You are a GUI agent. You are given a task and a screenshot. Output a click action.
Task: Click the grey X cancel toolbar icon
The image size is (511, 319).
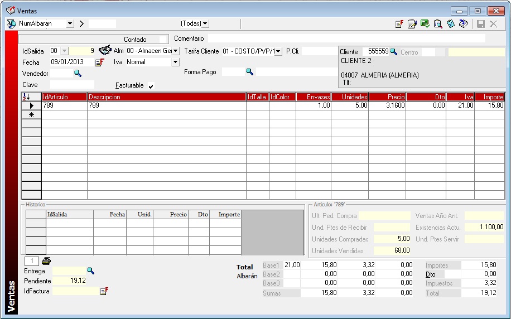tap(493, 24)
